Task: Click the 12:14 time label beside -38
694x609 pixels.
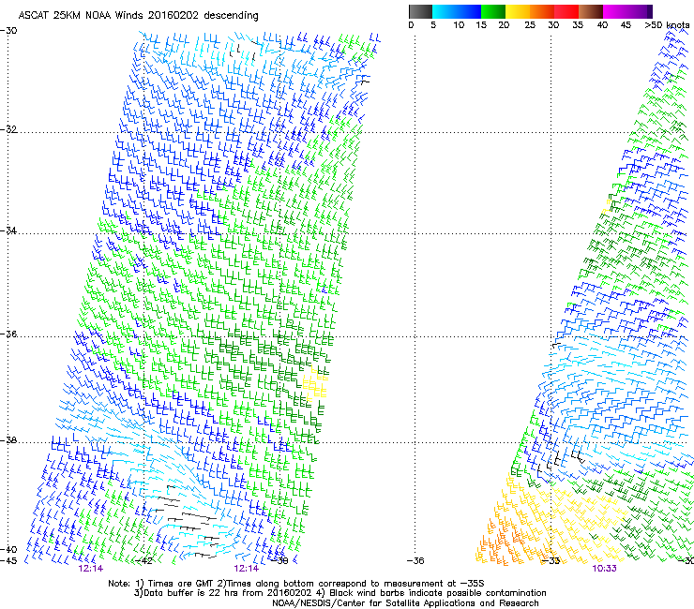Action: point(246,569)
